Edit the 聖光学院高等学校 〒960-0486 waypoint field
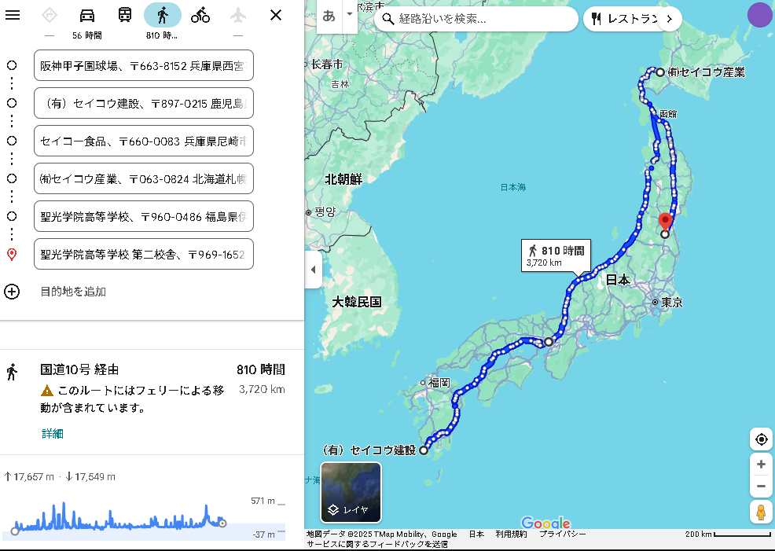The height and width of the screenshot is (551, 775). click(144, 216)
